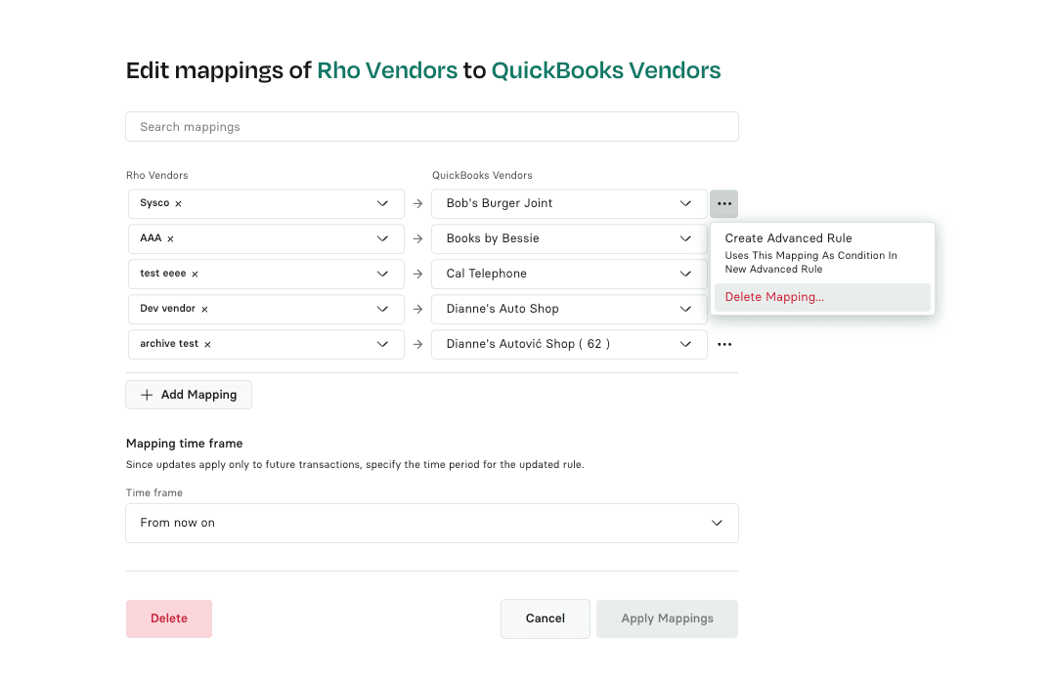This screenshot has height=681, width=1050.
Task: Remove the archive test tag
Action: (207, 345)
